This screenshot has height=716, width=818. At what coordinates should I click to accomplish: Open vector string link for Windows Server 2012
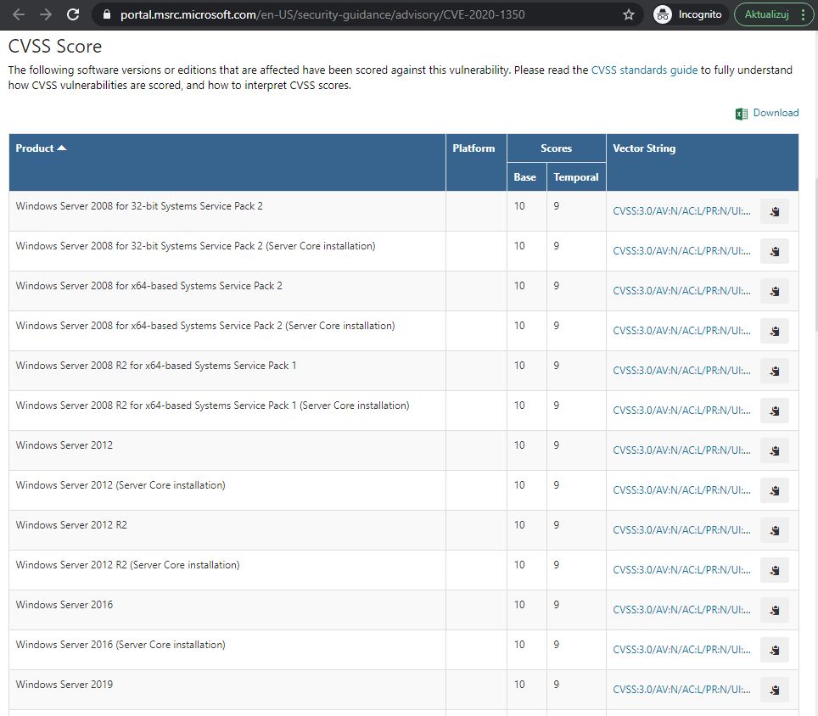(x=681, y=450)
